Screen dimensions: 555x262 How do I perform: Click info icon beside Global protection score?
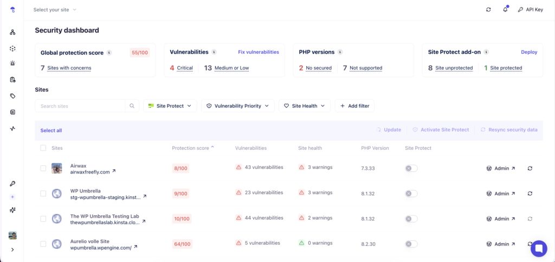coord(109,53)
